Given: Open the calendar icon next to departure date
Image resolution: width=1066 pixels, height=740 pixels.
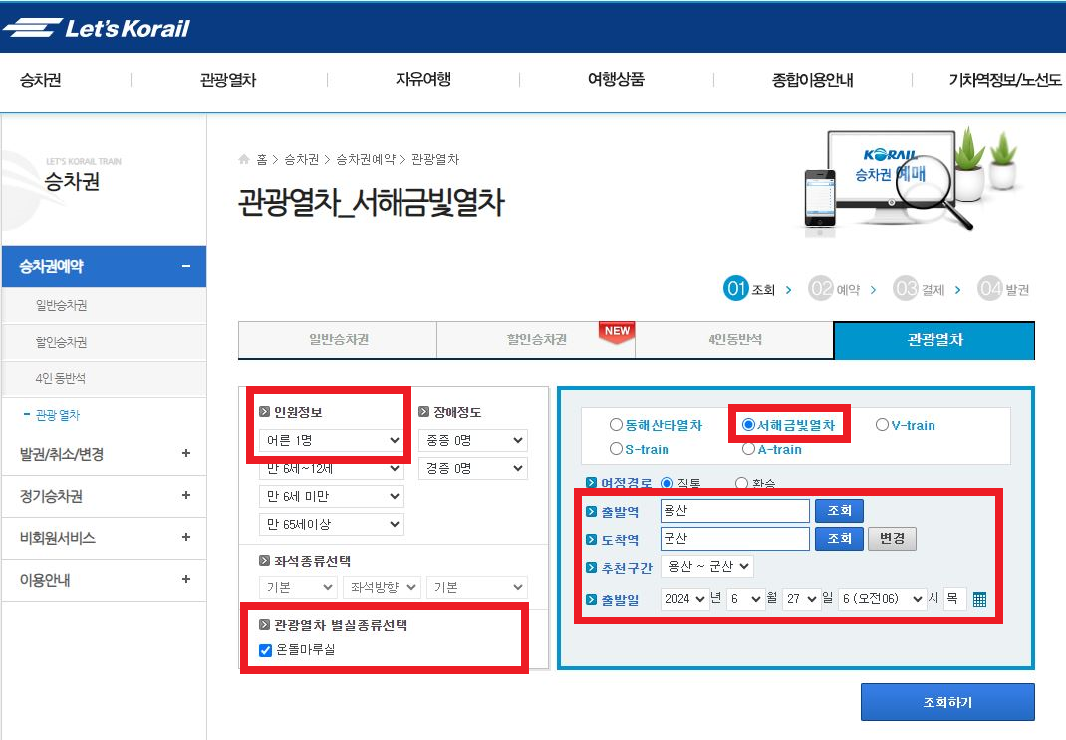Looking at the screenshot, I should coord(979,599).
